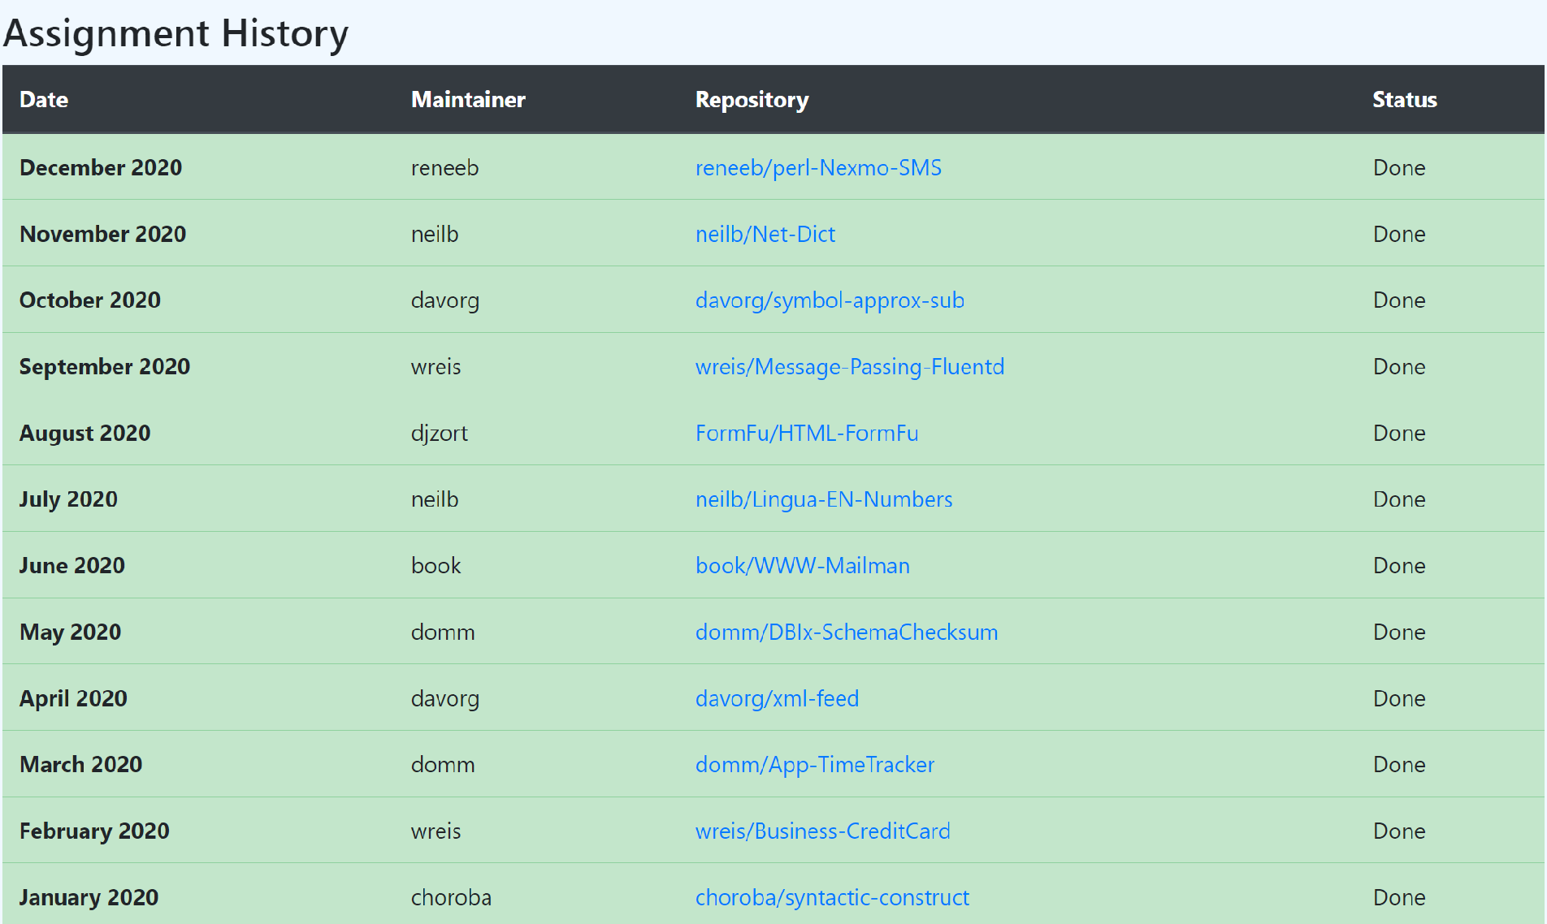Click maintainer name djzort

[440, 433]
